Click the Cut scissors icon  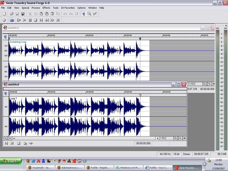click(30, 14)
